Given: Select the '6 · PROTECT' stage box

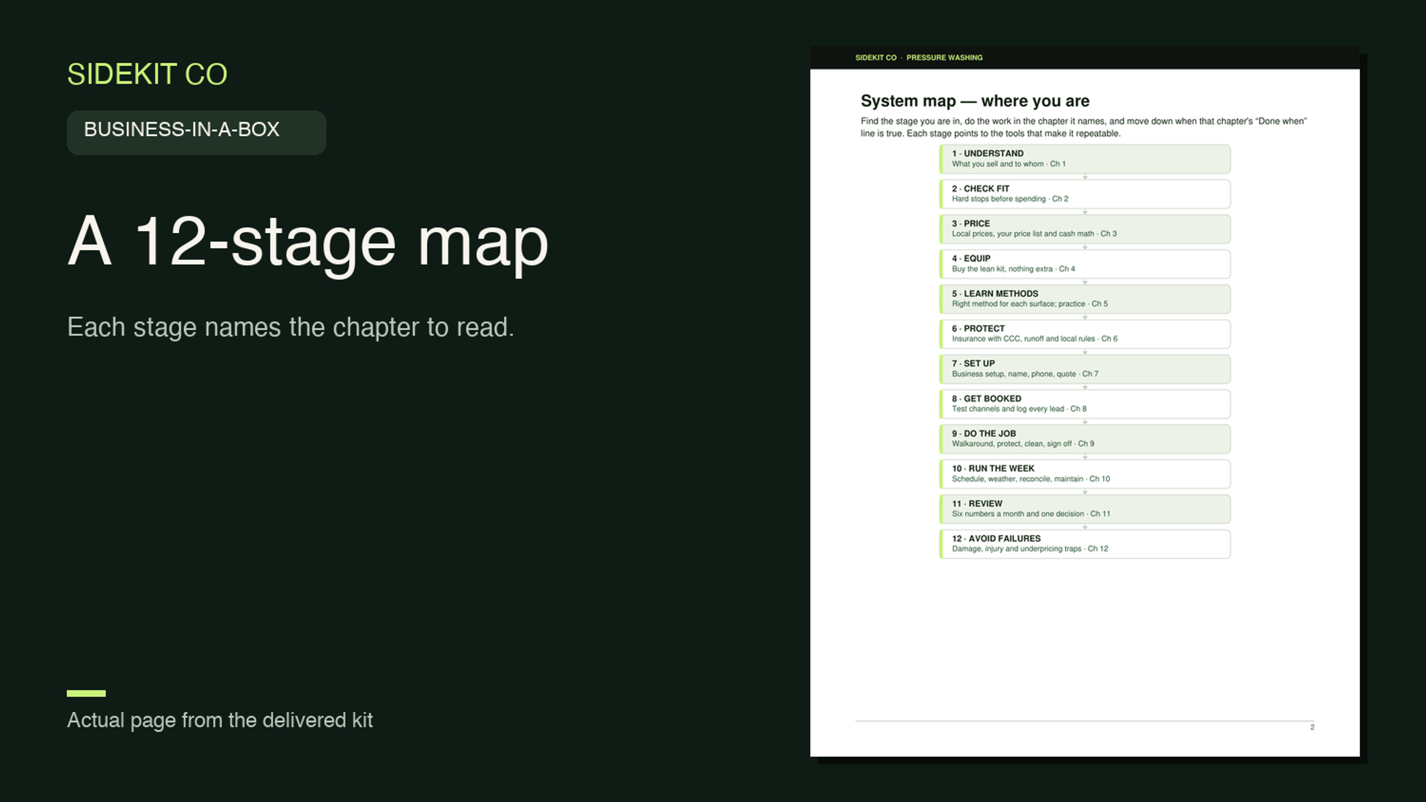Looking at the screenshot, I should click(1084, 334).
